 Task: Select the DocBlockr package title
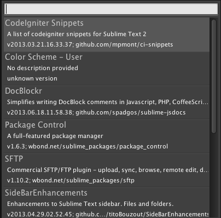click(24, 91)
